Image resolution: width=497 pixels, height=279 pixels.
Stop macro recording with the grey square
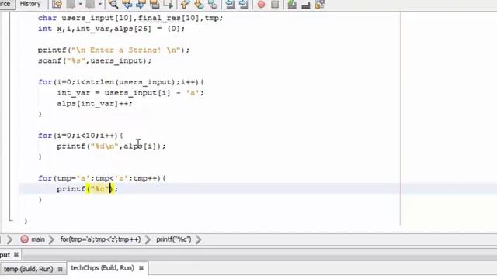275,5
